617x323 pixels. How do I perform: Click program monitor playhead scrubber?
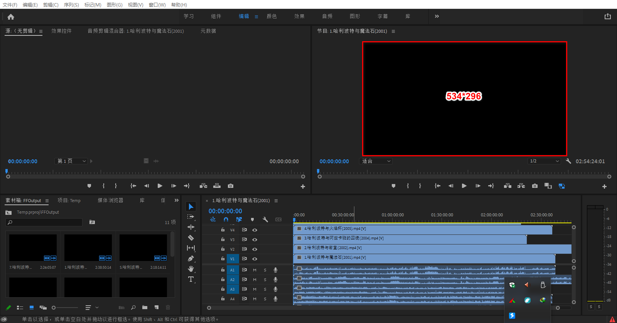coord(318,171)
